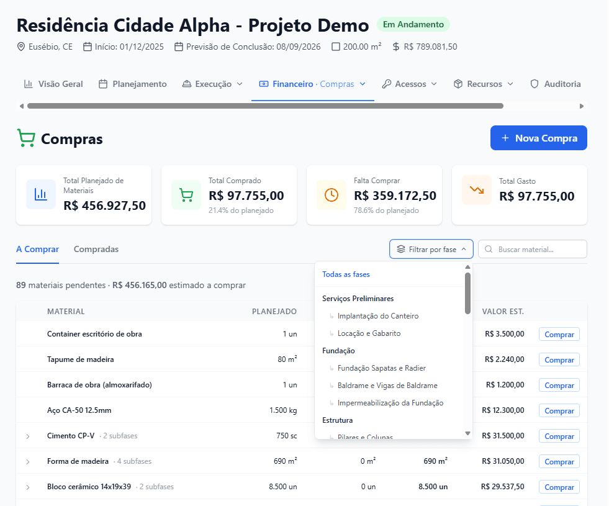
Task: Click the location pin icon before Eusébio, CE
Action: 19,46
